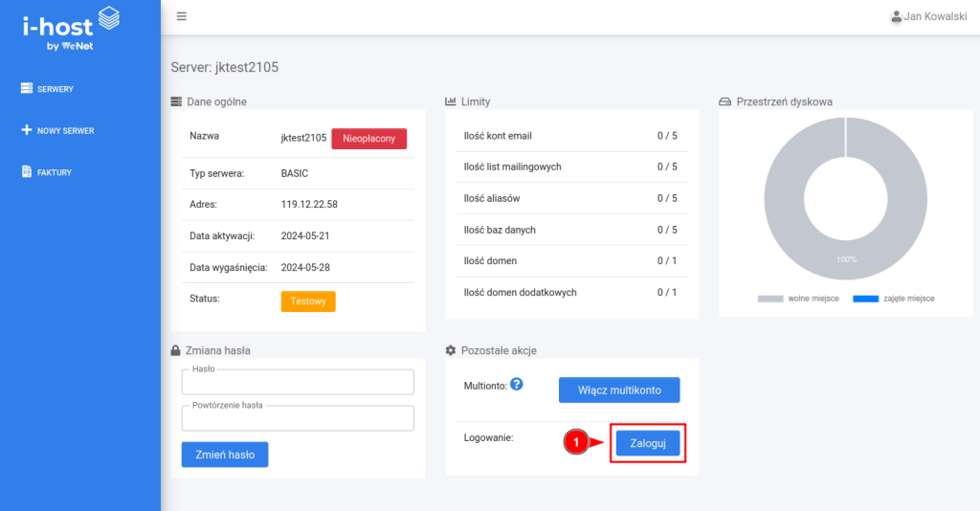Select Nowy Serwer in the sidebar
This screenshot has height=511, width=980.
[x=65, y=130]
